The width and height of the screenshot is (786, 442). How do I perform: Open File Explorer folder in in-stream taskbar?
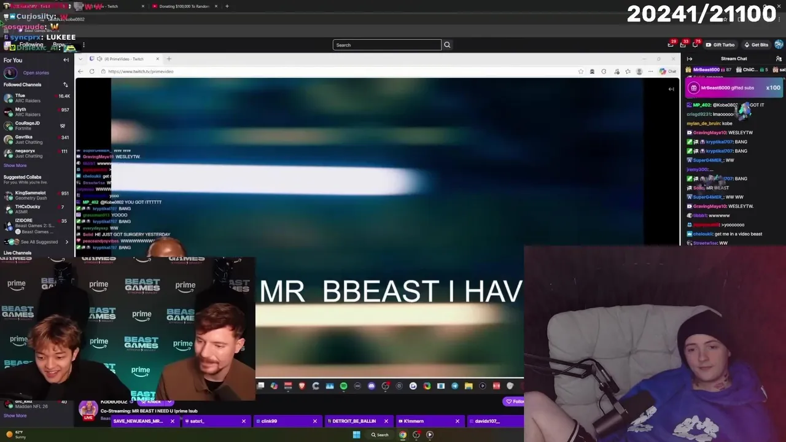pos(469,386)
